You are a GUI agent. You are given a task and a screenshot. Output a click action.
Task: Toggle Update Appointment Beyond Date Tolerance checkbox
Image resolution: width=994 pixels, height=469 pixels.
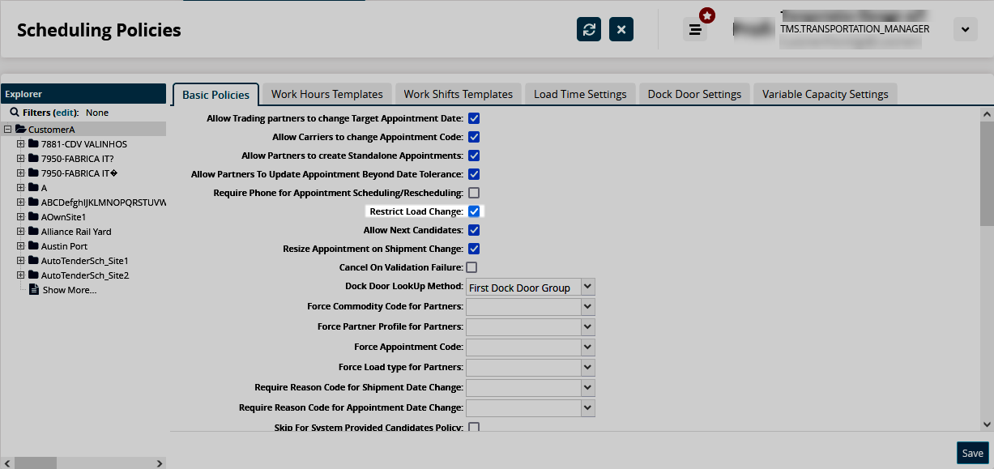point(474,174)
